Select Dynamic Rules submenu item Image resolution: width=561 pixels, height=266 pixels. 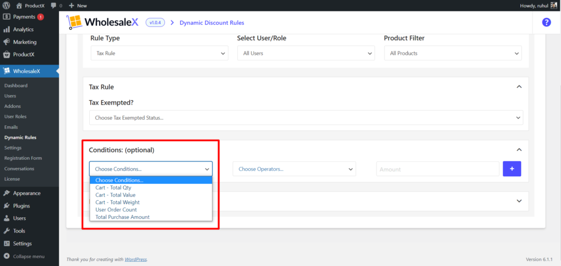pos(20,137)
